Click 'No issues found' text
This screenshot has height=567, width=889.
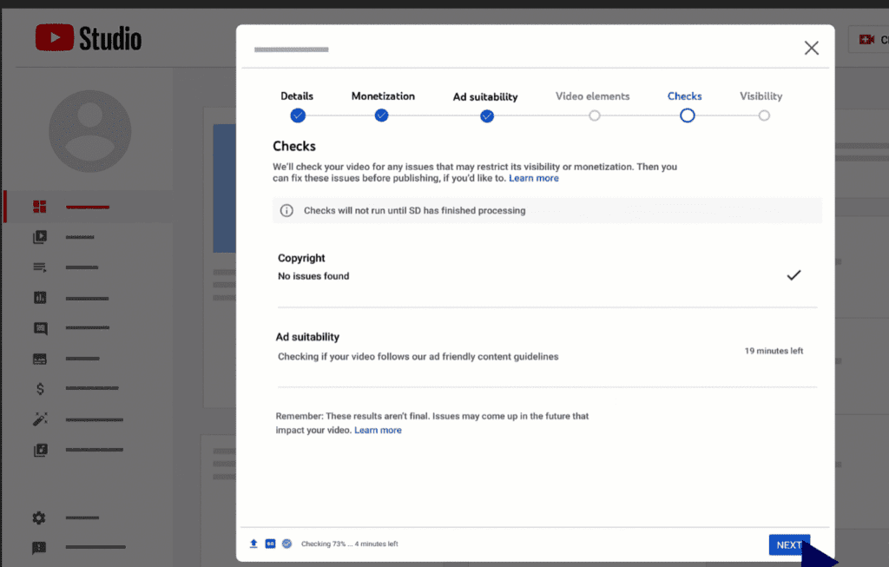(x=313, y=276)
